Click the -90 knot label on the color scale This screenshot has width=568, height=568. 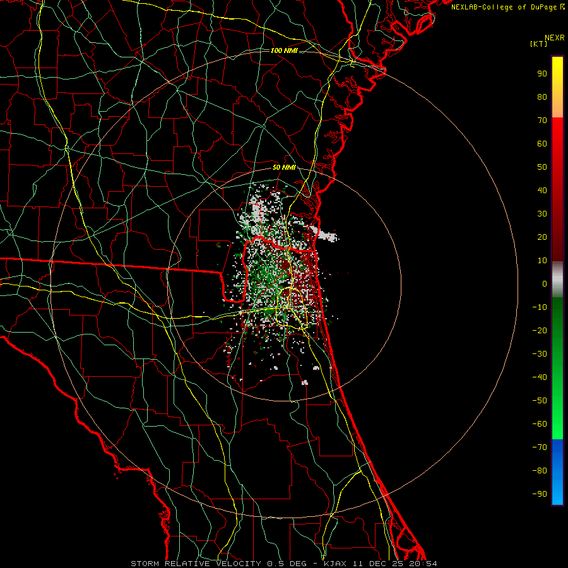click(x=540, y=494)
